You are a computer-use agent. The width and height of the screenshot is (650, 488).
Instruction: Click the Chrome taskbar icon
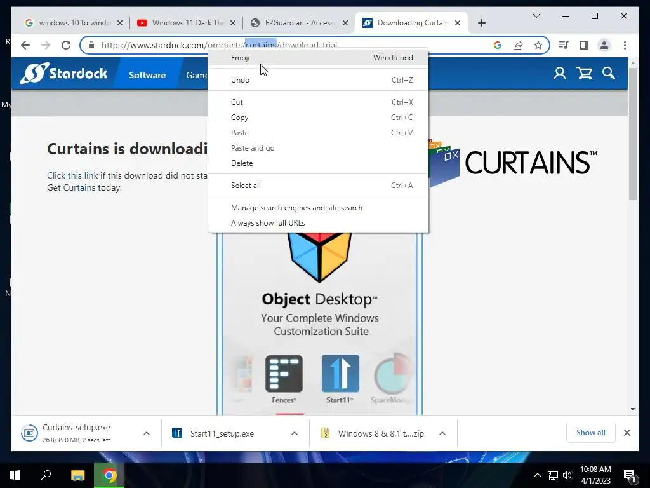coord(109,475)
